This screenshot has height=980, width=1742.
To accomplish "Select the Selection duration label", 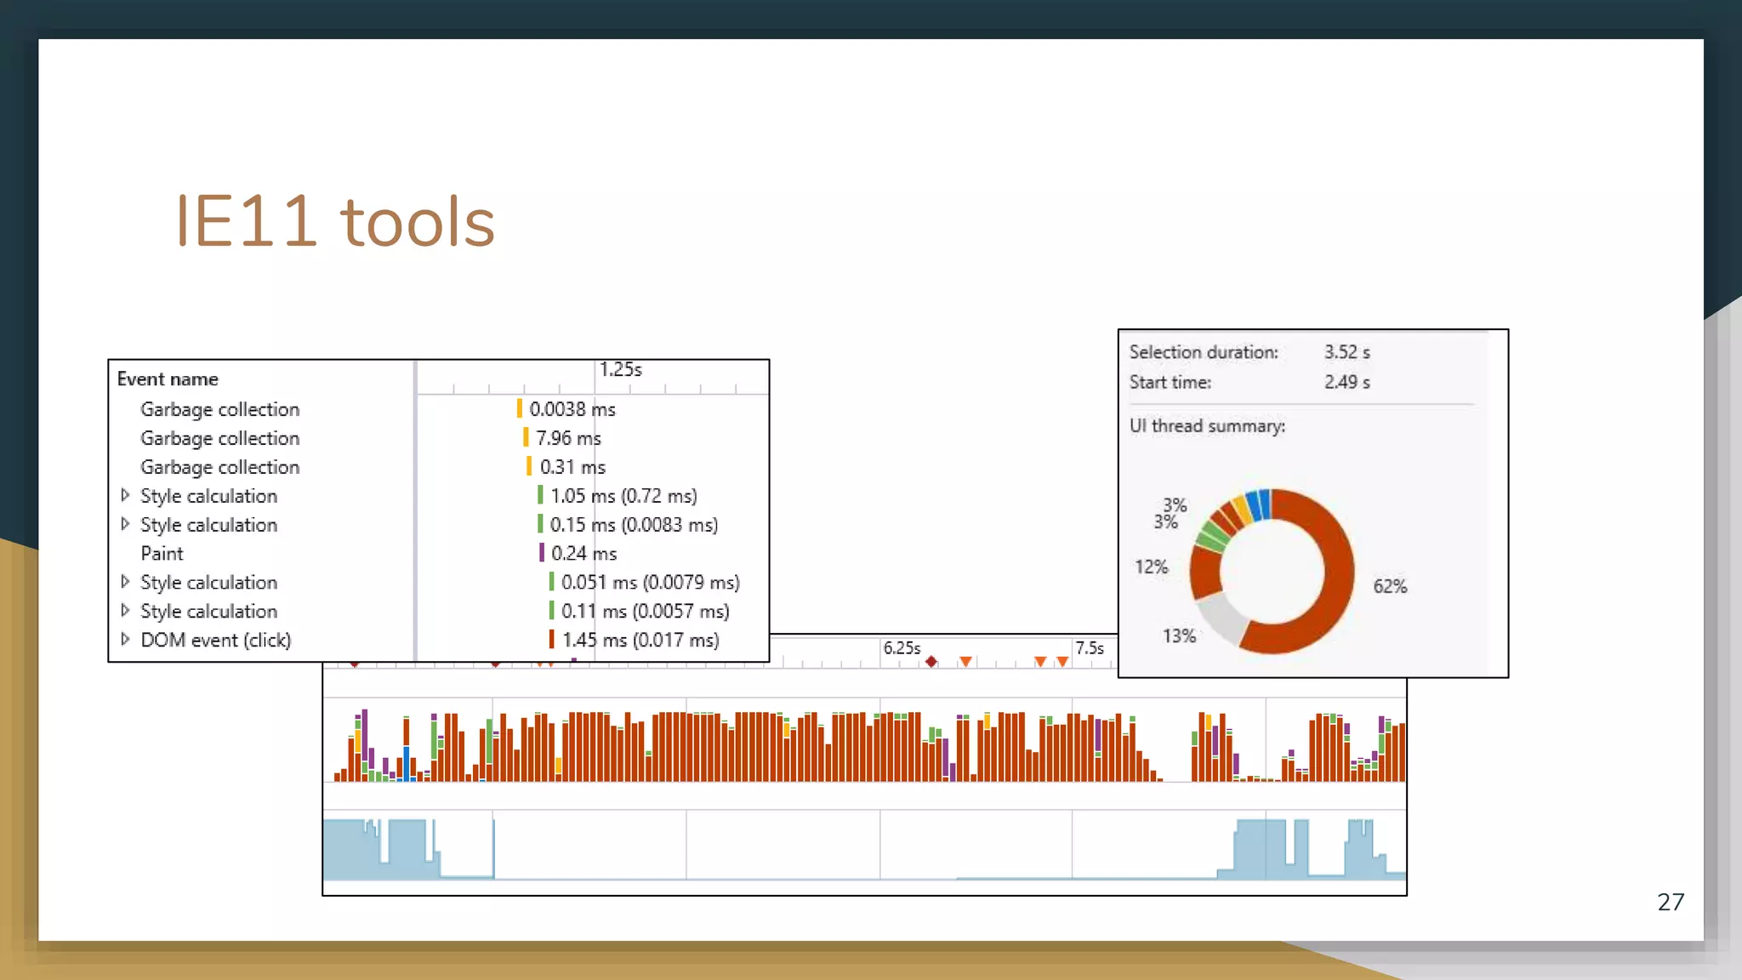I will click(x=1204, y=352).
